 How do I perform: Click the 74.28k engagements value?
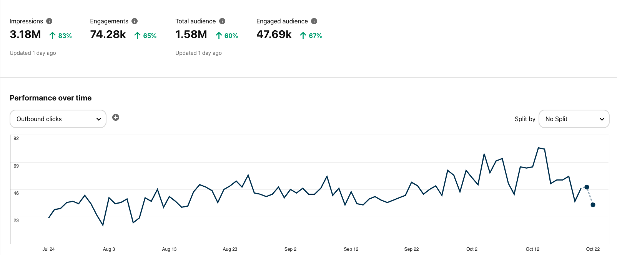108,35
